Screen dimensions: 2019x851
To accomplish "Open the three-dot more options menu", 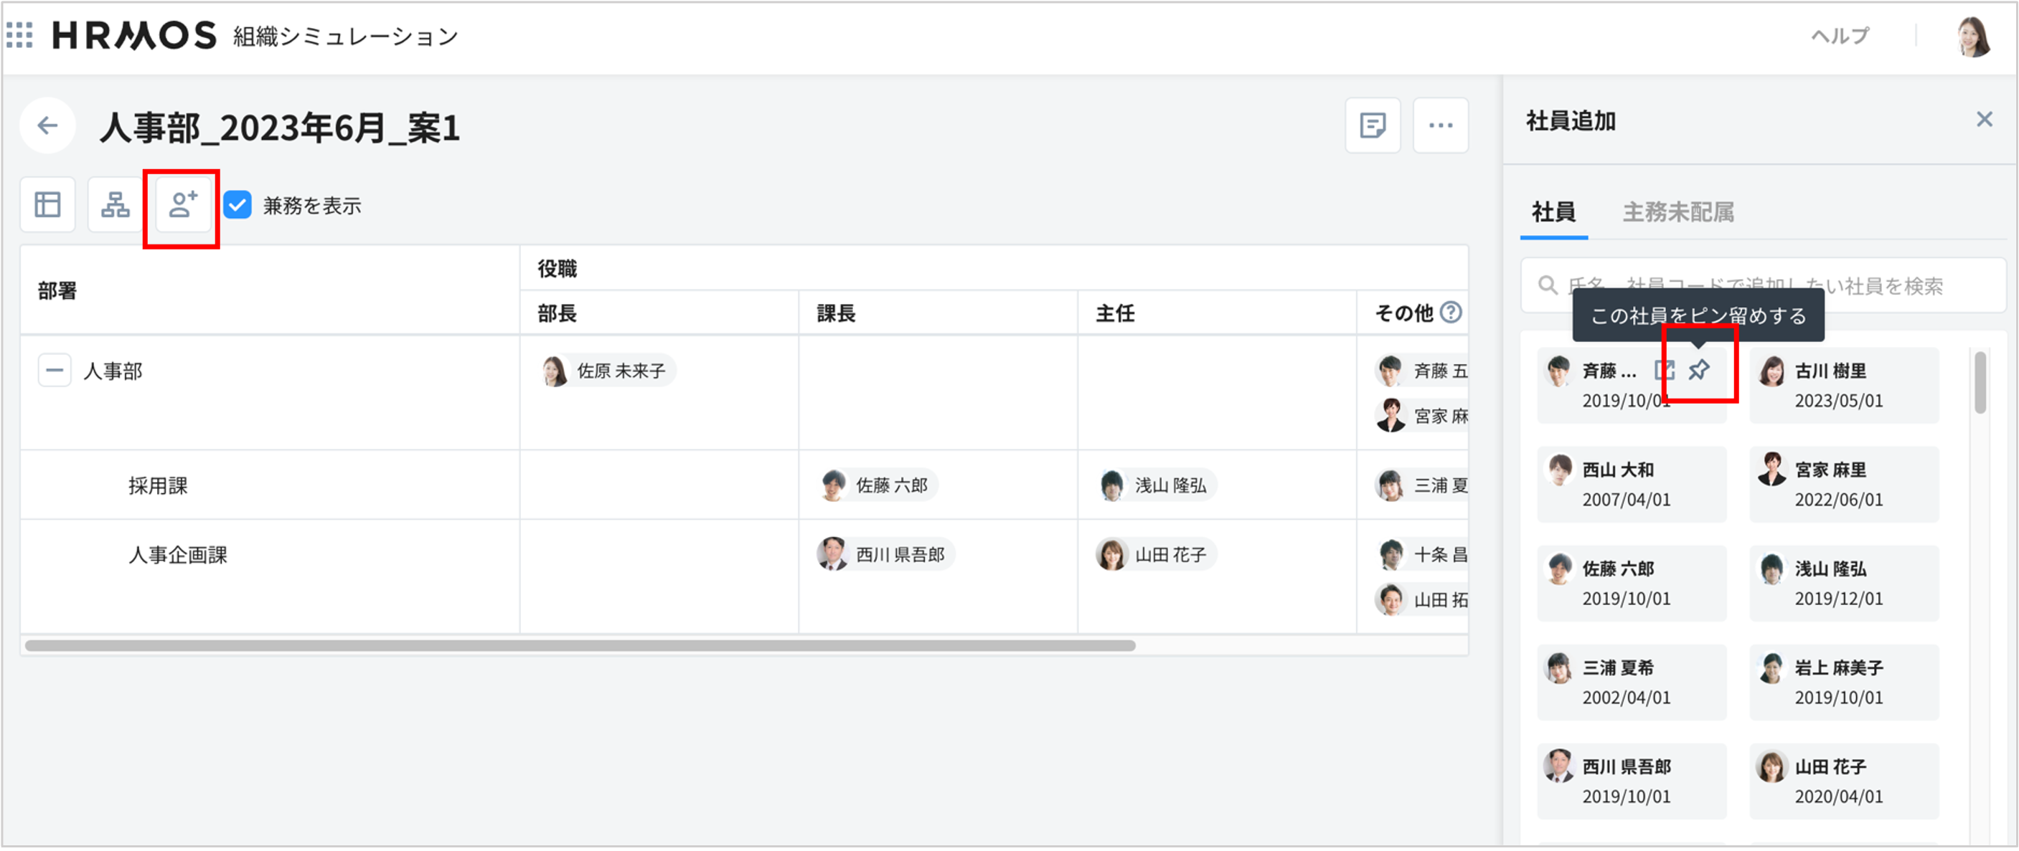I will (x=1440, y=125).
